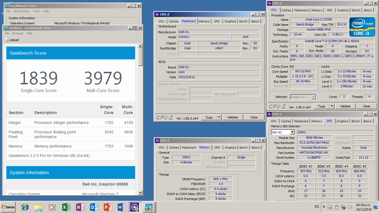Switch to Caches tab in Mainboard window

click(174, 21)
